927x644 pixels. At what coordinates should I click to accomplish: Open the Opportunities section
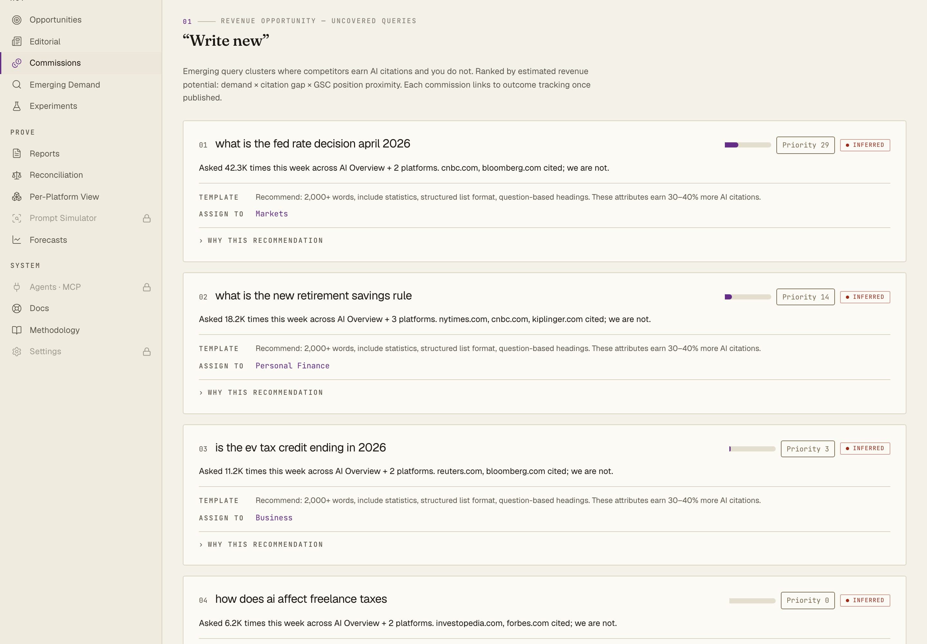(x=81, y=20)
